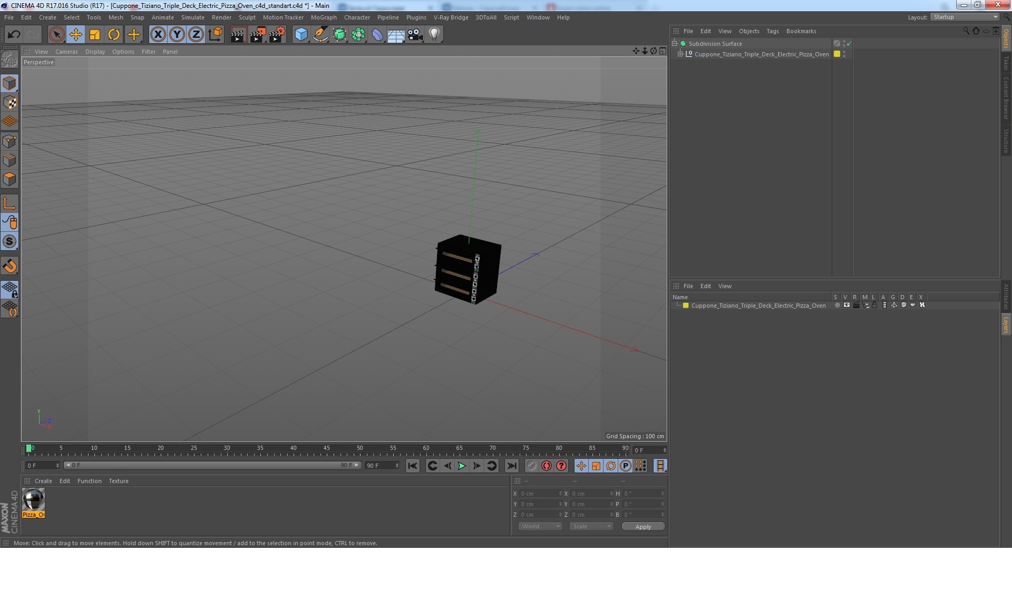The image size is (1012, 610).
Task: Render to Picture Viewer
Action: [258, 35]
